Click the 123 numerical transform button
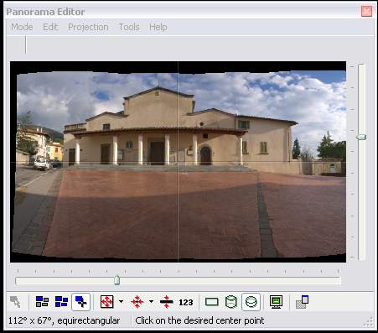The height and width of the screenshot is (333, 378). tap(186, 302)
